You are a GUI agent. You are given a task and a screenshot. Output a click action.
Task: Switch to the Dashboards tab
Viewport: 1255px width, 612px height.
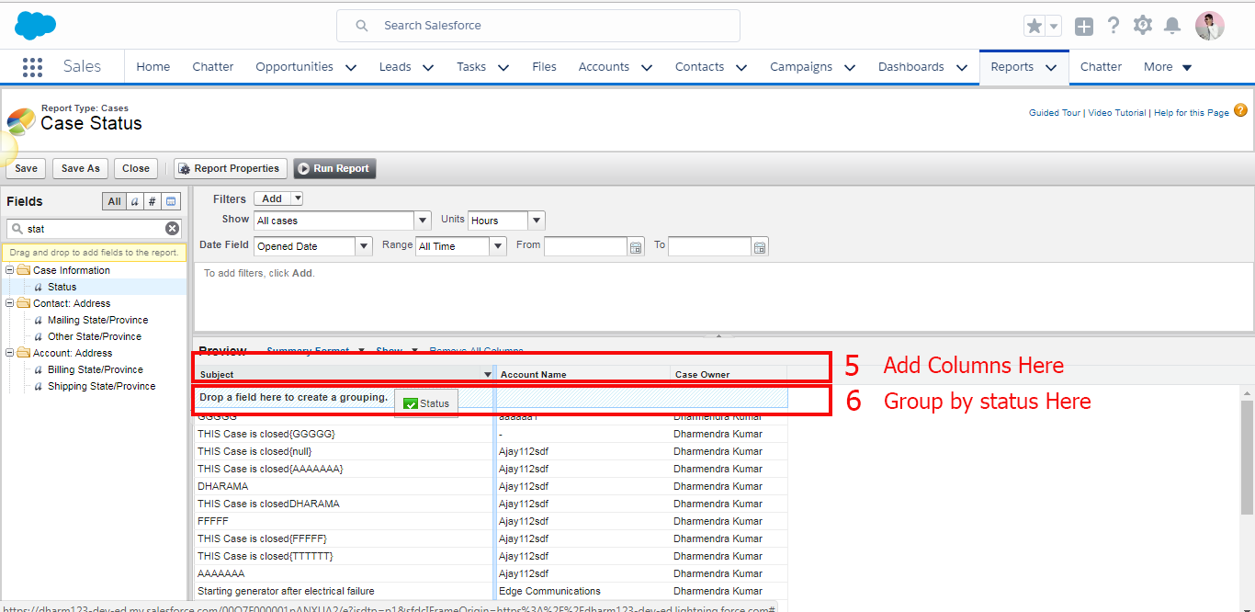[910, 67]
